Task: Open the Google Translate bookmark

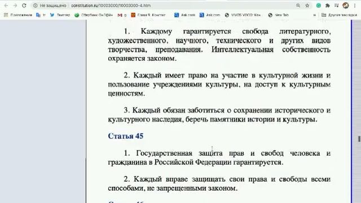Action: tap(41, 15)
